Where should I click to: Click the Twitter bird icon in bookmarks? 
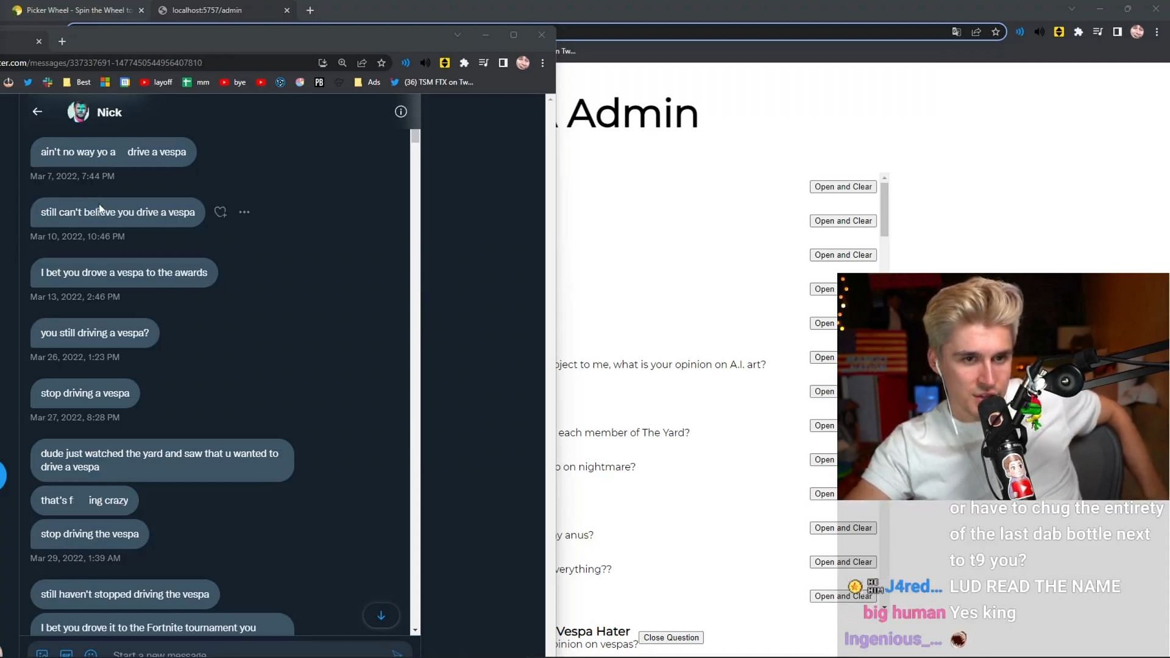(x=27, y=81)
